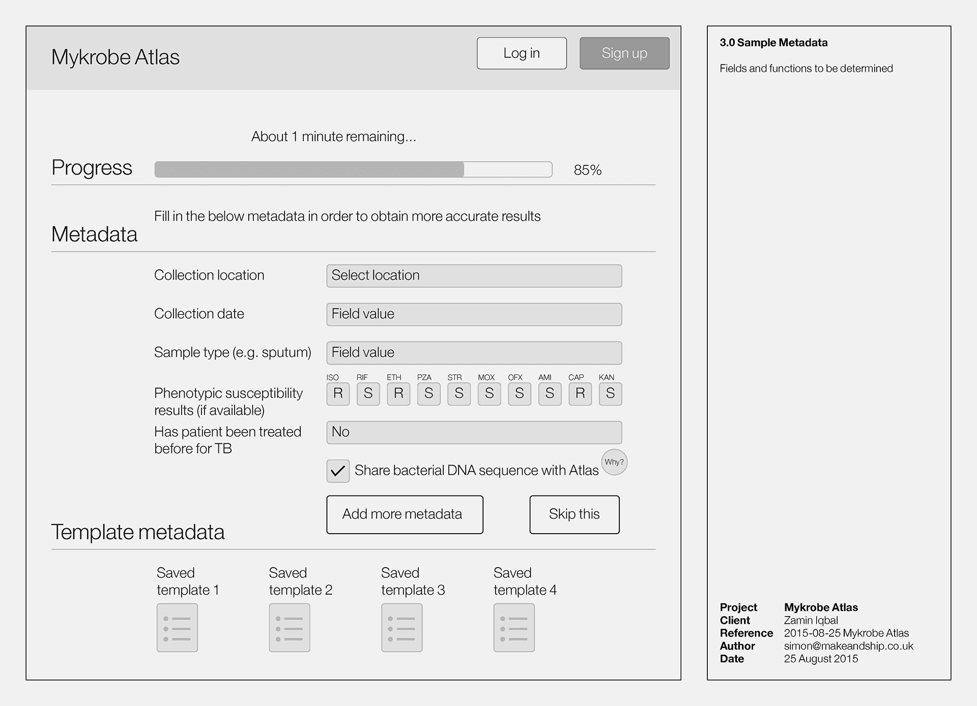
Task: Click the Why? help bubble
Action: click(x=614, y=462)
